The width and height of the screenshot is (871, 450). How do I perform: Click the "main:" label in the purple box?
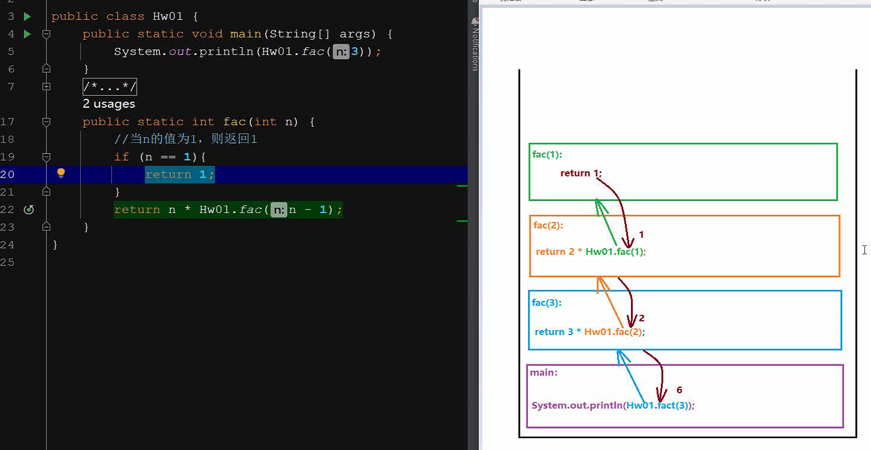(544, 373)
